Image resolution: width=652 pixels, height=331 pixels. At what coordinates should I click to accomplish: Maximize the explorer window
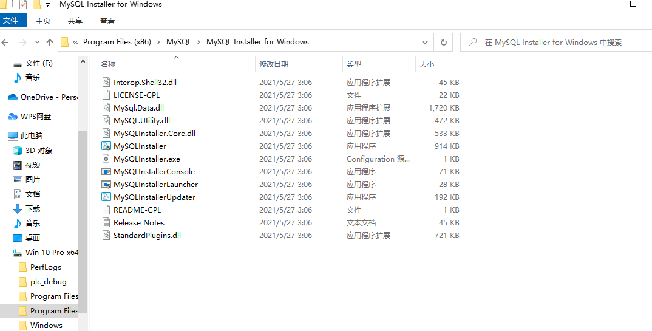pyautogui.click(x=633, y=4)
